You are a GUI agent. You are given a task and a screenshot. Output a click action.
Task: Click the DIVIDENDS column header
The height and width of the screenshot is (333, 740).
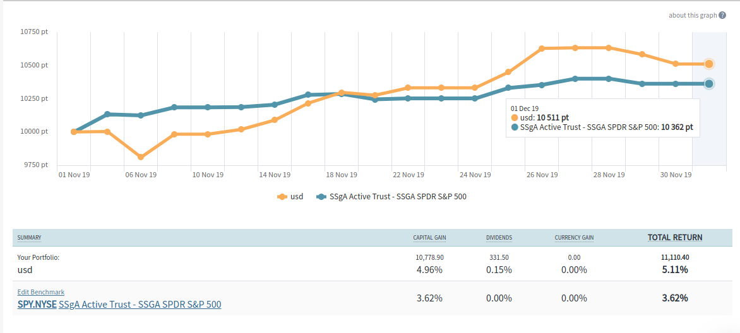tap(499, 238)
